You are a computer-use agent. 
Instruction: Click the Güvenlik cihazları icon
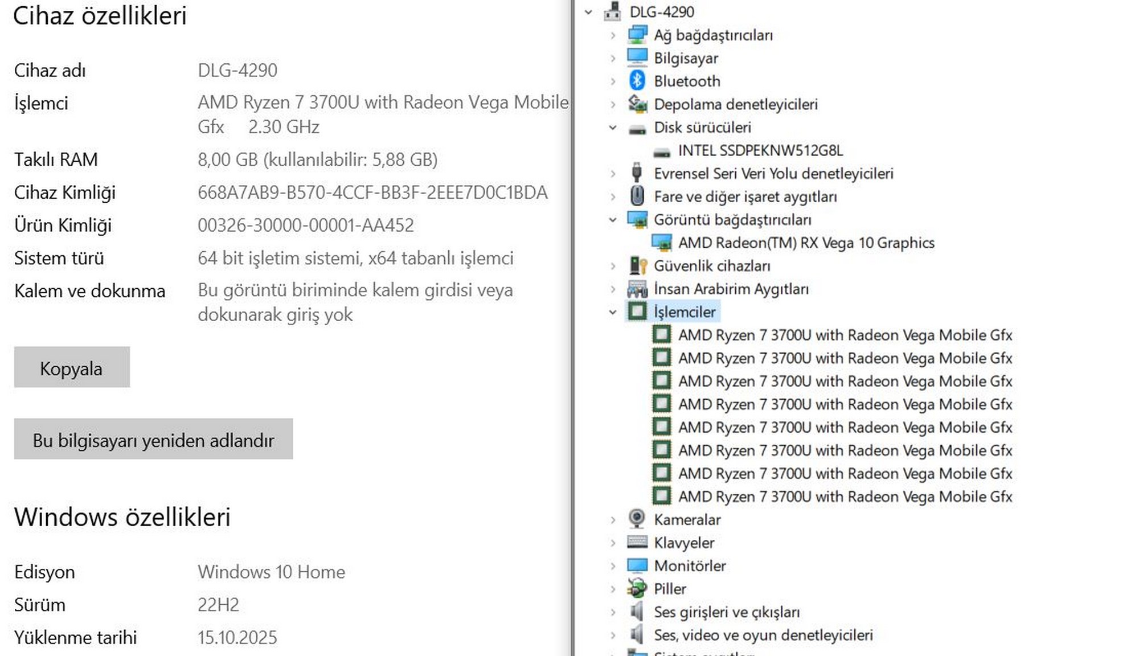637,266
